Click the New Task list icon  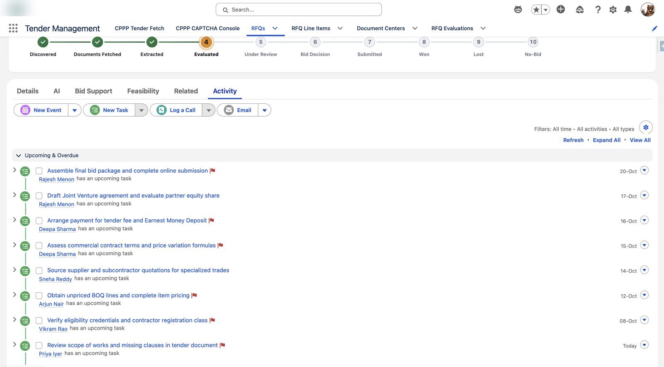pos(95,110)
